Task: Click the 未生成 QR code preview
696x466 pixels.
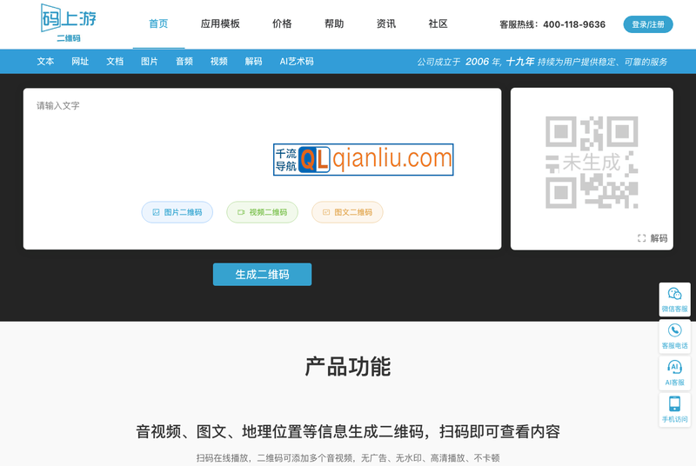Action: coord(592,163)
